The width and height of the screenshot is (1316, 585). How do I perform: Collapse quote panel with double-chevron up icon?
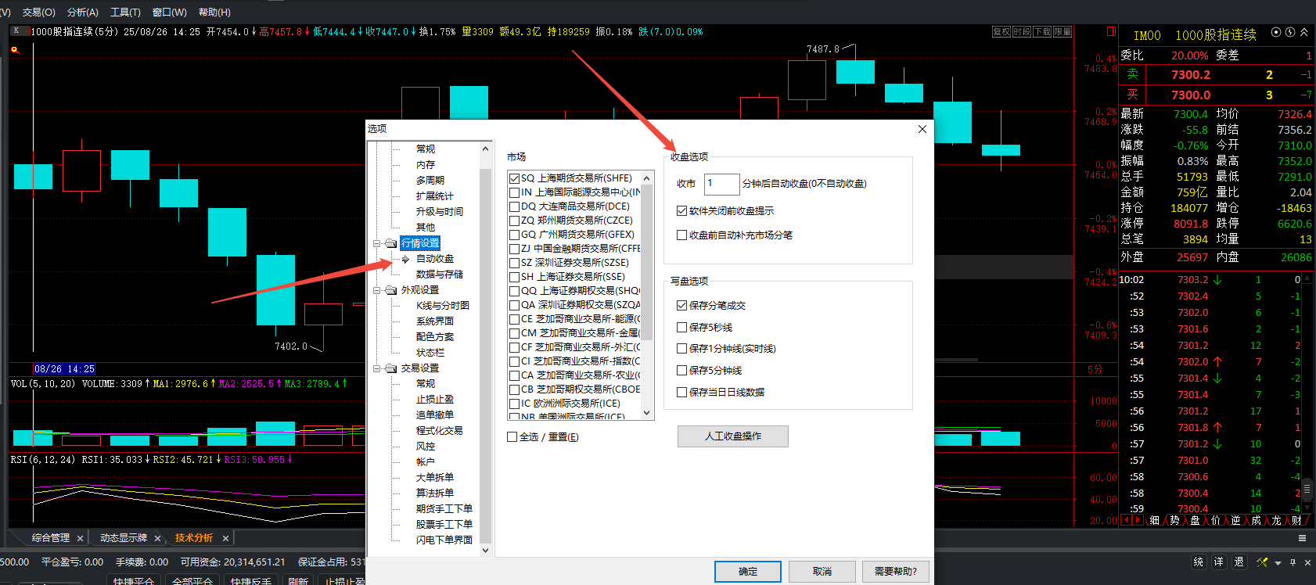coord(1304,33)
